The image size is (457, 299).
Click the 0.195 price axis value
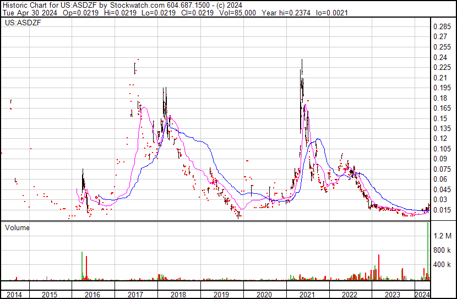point(442,88)
